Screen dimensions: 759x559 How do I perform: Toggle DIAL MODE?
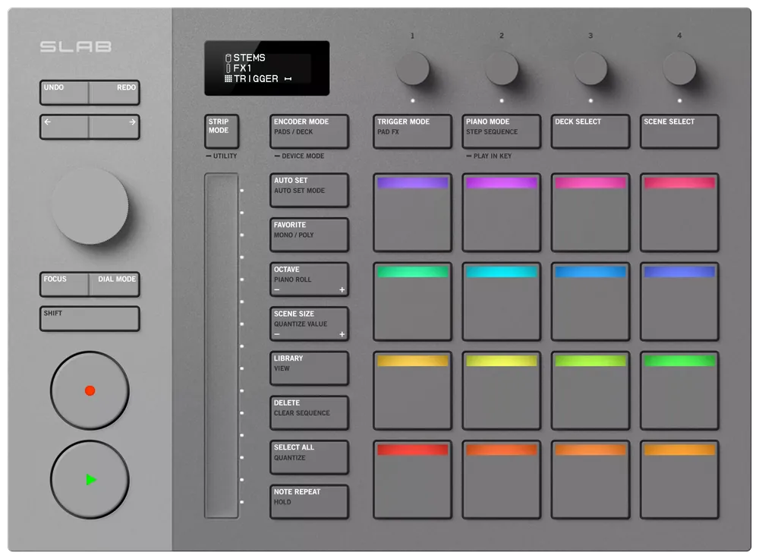point(115,284)
